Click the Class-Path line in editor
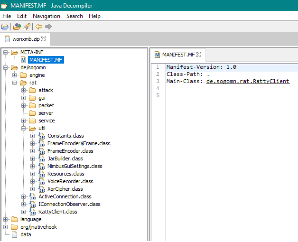The image size is (298, 242). point(188,74)
